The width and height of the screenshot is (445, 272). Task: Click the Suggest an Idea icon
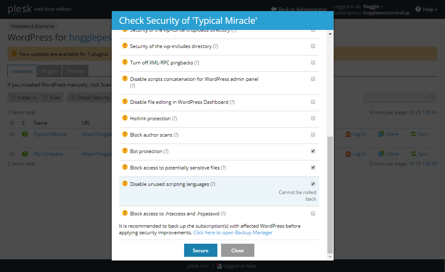click(219, 266)
